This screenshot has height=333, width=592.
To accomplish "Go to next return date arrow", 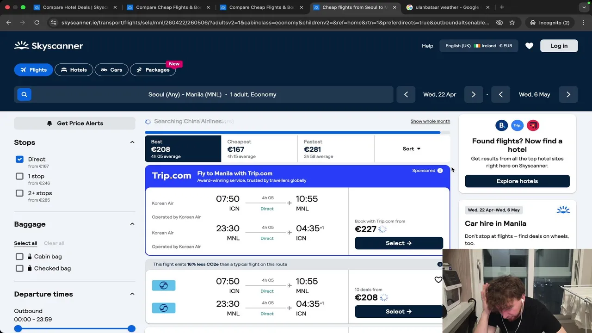I will (568, 94).
